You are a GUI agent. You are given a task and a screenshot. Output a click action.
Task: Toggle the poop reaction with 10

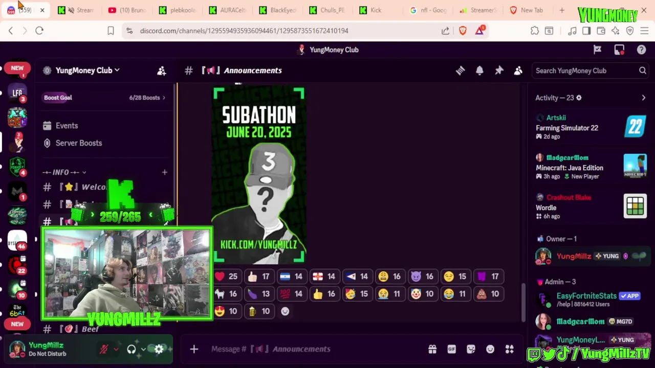[488, 294]
